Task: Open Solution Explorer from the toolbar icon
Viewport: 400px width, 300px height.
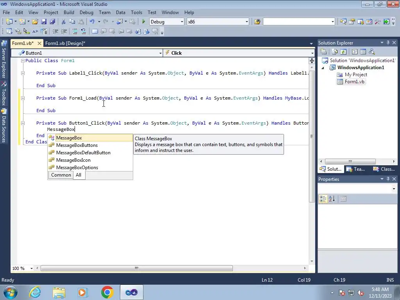Action: click(343, 22)
